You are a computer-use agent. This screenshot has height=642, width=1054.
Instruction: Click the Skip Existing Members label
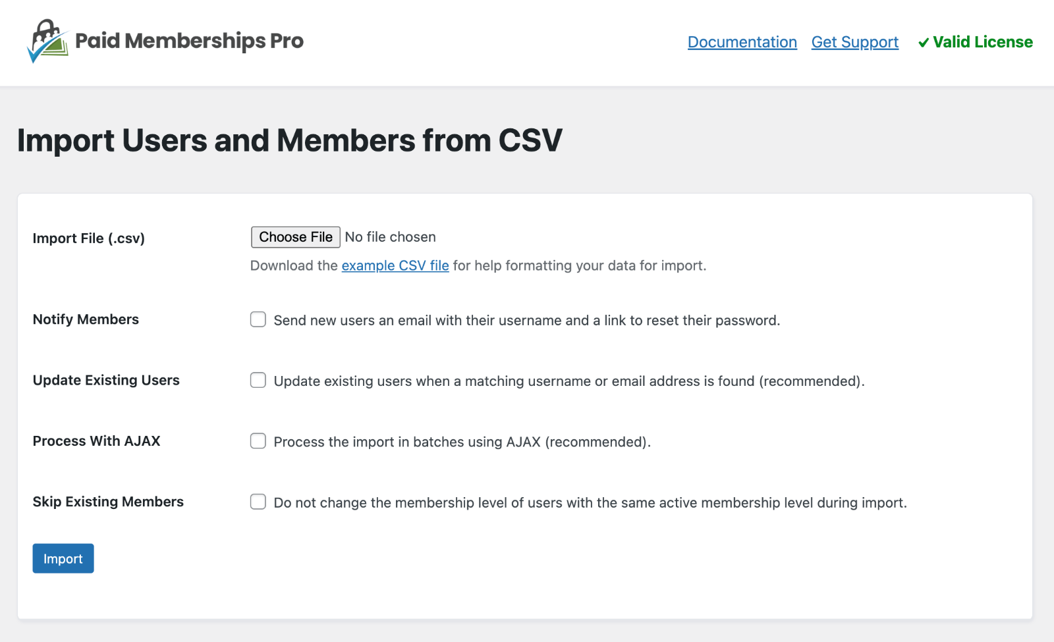pos(107,502)
